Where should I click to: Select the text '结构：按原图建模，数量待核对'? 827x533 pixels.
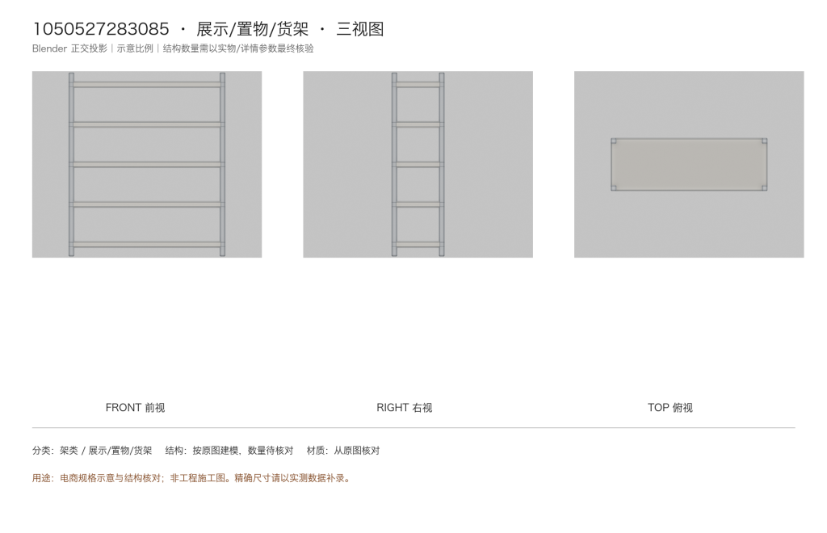(x=229, y=451)
